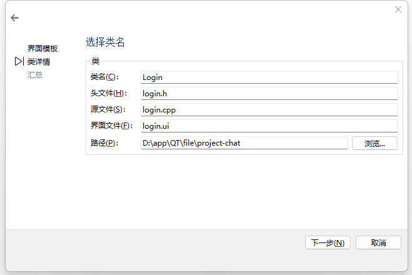Image resolution: width=412 pixels, height=275 pixels.
Task: Click the 界面文件(F): label
Action: [111, 126]
